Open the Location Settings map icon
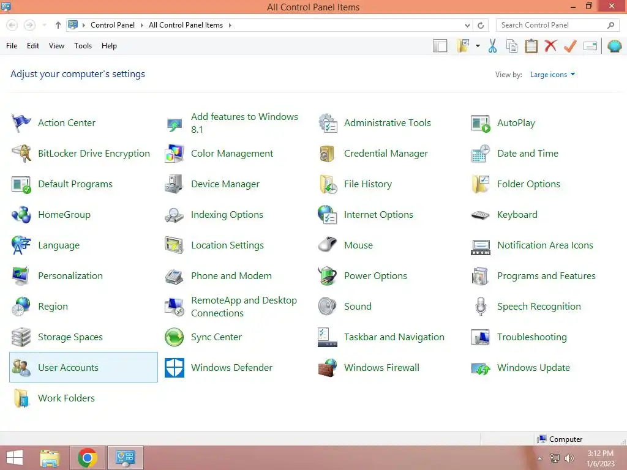 click(x=175, y=245)
